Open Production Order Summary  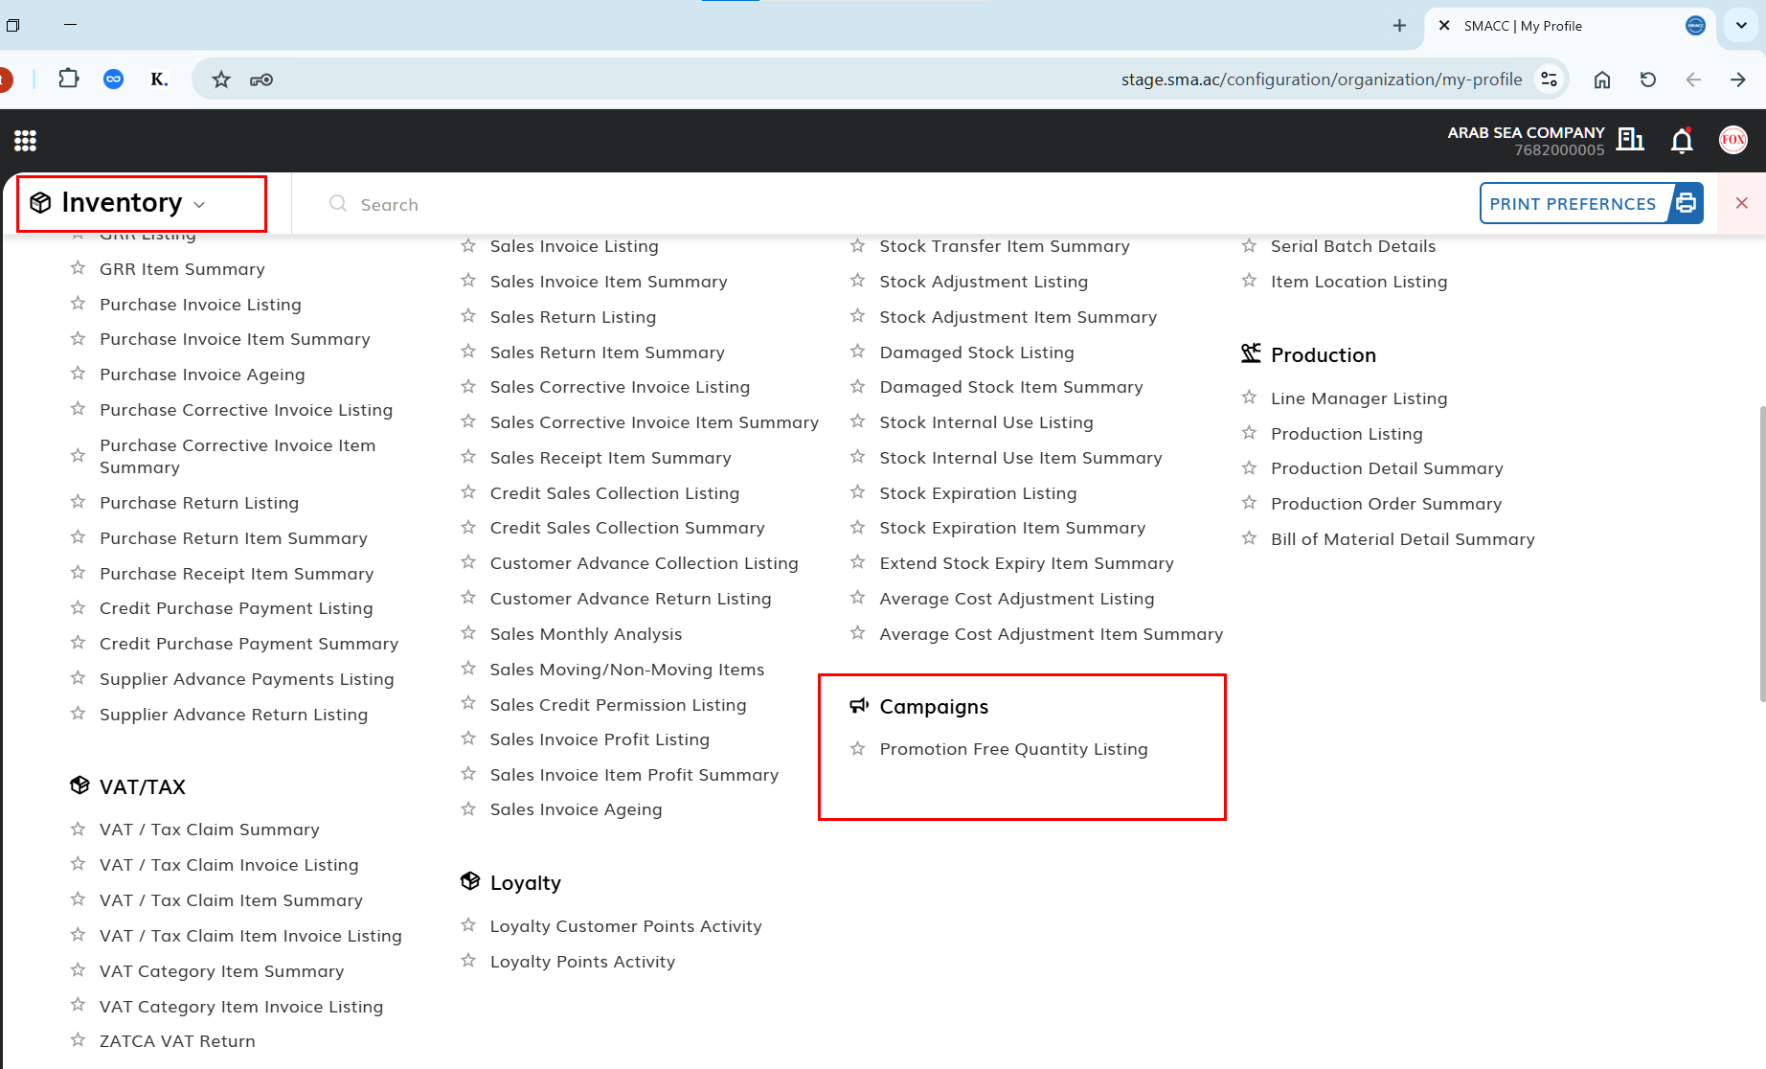click(1386, 504)
